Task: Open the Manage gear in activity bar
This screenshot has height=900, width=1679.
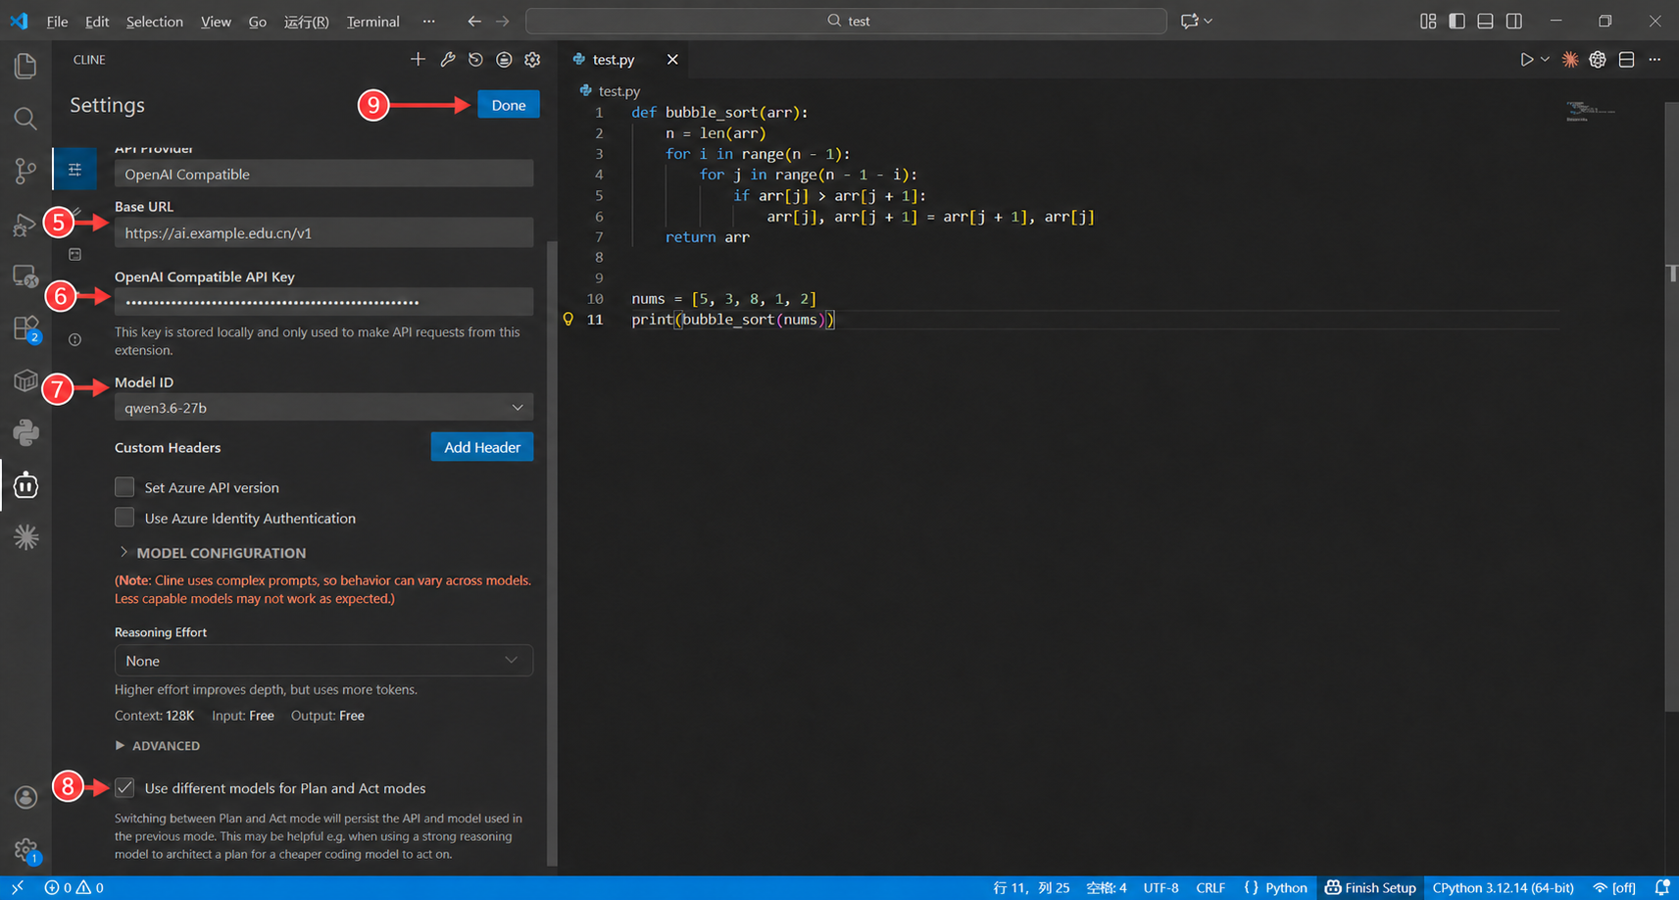Action: pos(25,850)
